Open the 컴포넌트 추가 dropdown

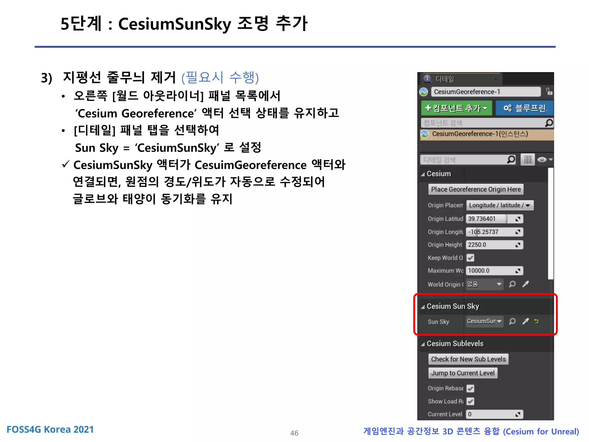point(456,108)
